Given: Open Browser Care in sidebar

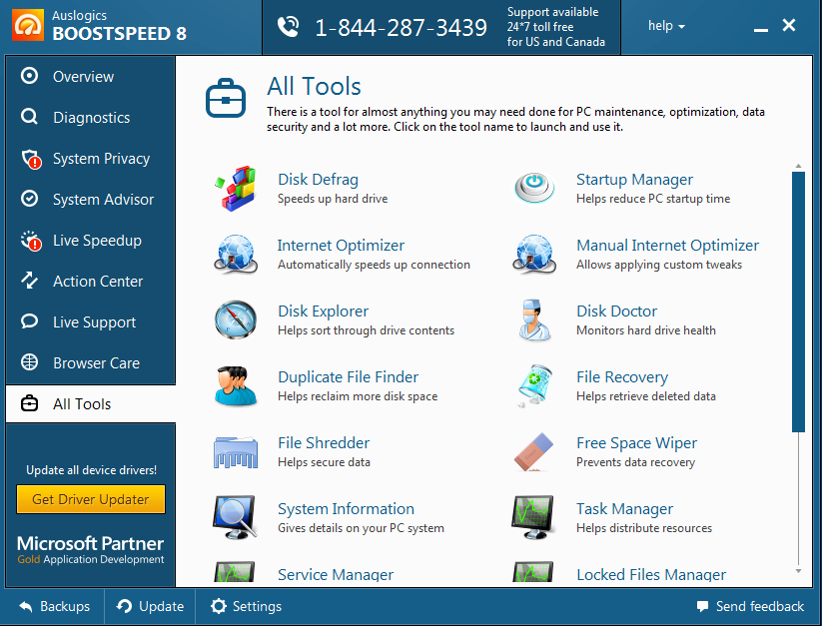Looking at the screenshot, I should click(x=90, y=362).
